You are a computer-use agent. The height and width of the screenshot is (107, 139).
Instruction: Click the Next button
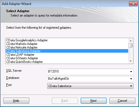(94, 101)
